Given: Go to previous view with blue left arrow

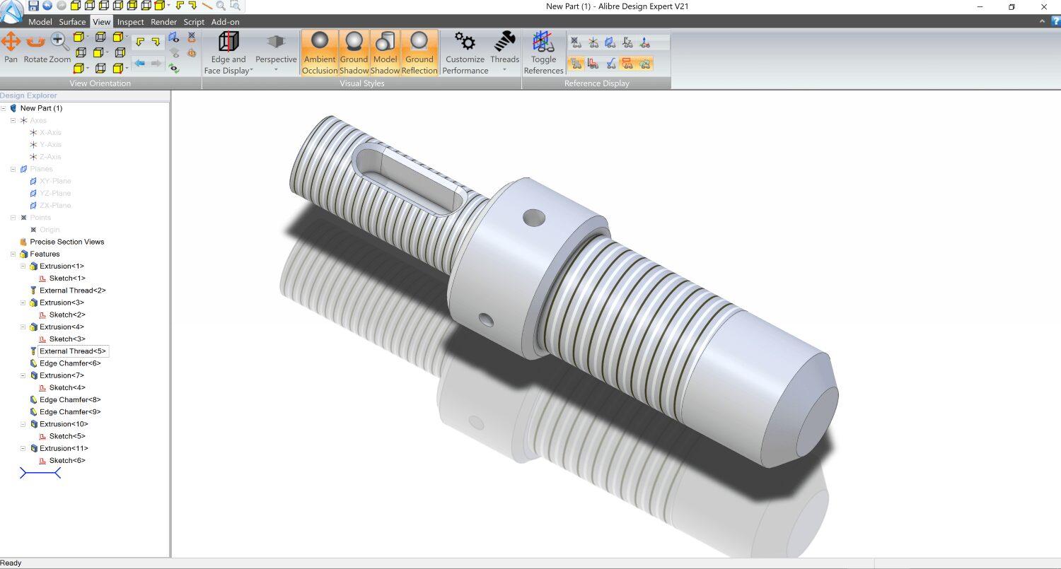Looking at the screenshot, I should click(139, 64).
